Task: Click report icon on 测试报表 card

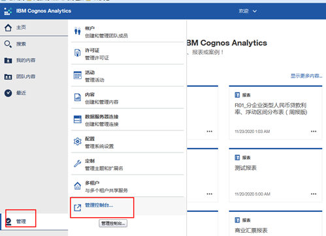Action: [237, 158]
